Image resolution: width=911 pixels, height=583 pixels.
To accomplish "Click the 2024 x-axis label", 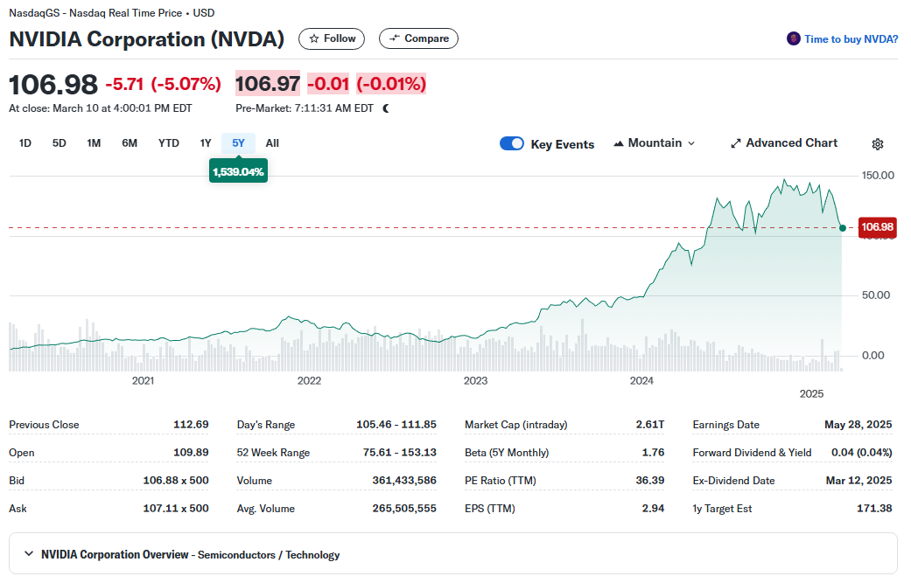I will pos(641,380).
